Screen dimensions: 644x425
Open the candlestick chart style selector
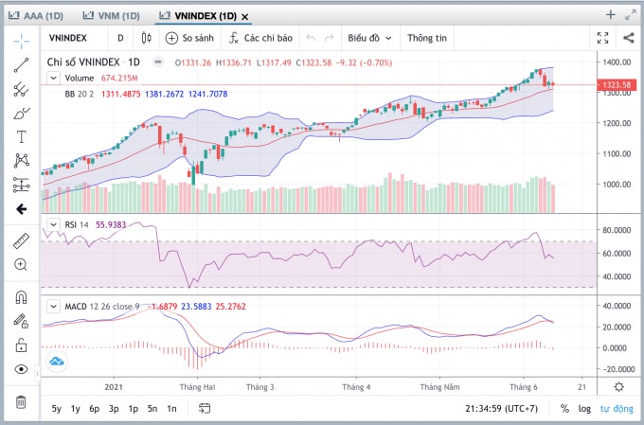146,38
